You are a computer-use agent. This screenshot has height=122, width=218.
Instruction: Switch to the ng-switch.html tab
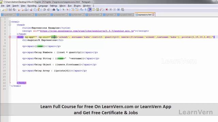[126, 15]
